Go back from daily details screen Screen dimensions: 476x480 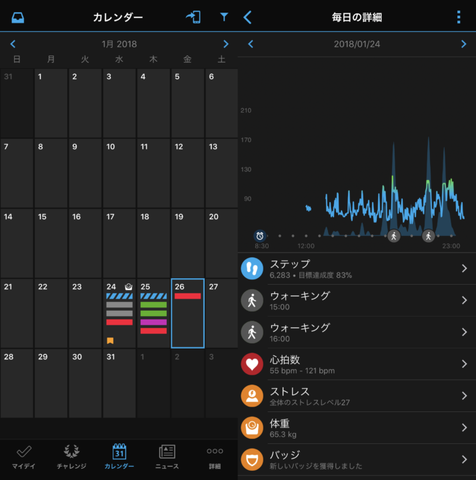click(x=247, y=17)
